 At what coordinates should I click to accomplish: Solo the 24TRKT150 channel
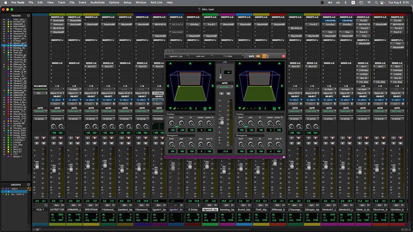53,143
